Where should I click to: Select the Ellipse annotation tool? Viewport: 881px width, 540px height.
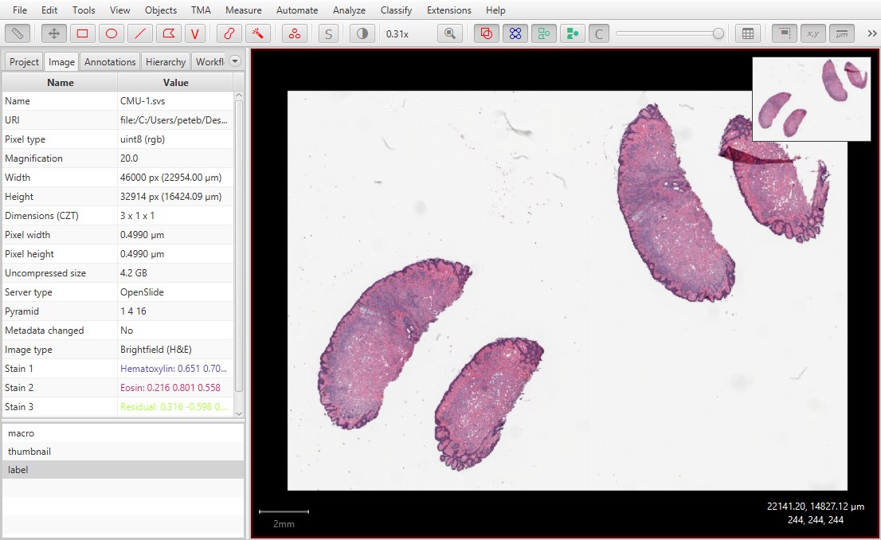[x=111, y=33]
